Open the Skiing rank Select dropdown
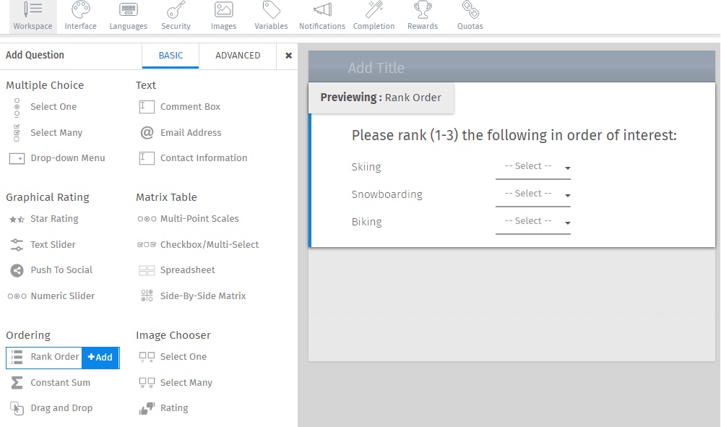The height and width of the screenshot is (427, 721). point(532,167)
